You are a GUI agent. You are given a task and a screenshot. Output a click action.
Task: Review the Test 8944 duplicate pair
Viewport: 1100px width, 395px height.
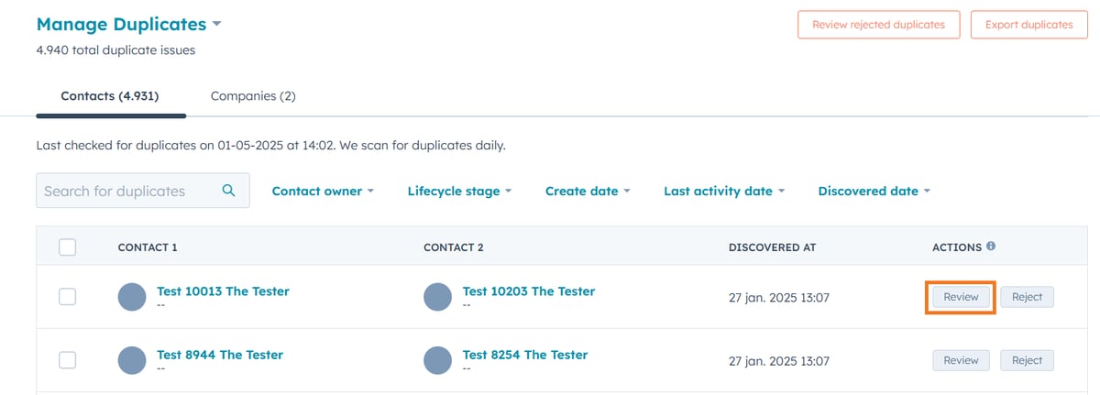point(962,360)
